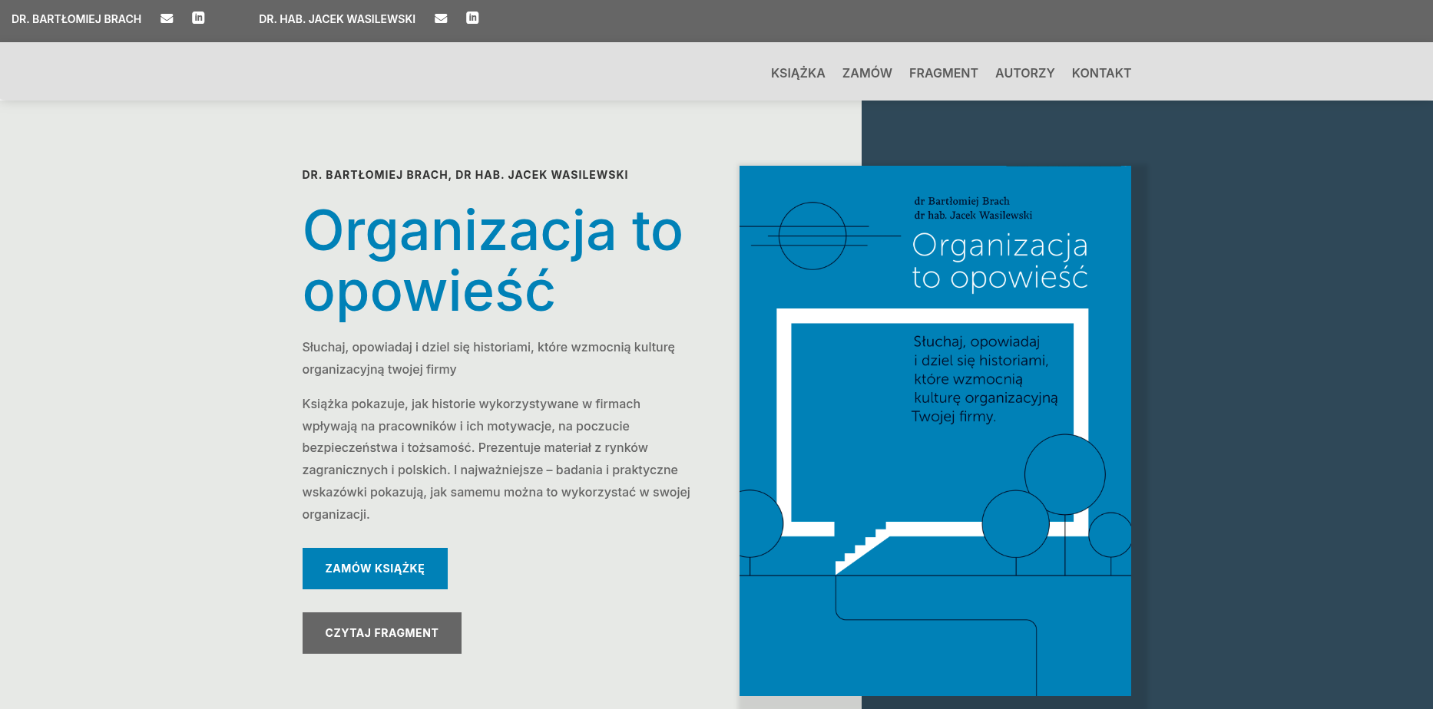Open Dr. Bartłomiej Brach's LinkedIn profile
This screenshot has width=1433, height=709.
click(x=198, y=18)
